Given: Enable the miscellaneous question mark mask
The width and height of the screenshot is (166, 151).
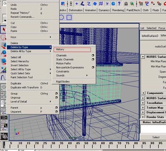Looking at the screenshot, I should point(119,4).
